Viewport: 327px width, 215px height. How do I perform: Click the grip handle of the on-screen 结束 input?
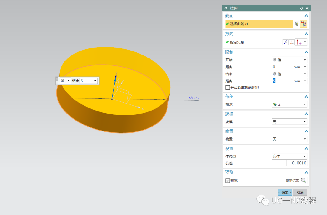tap(57, 81)
